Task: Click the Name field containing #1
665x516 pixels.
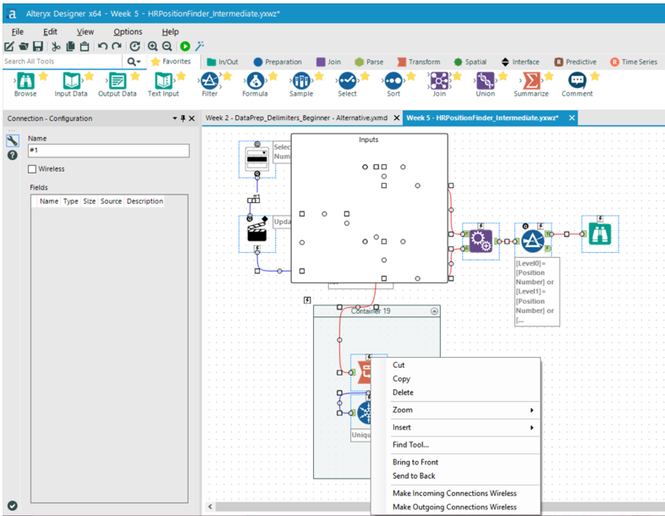Action: pos(108,151)
